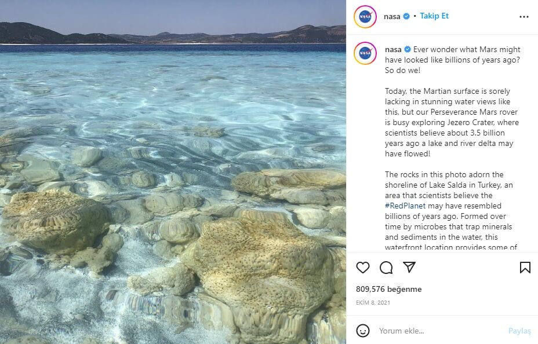Open the nasa username in caption

click(393, 49)
